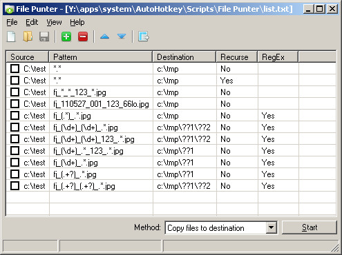Click destination c:\tmp\??1 in fj_(\d+)_.*.jpg row

[175, 163]
